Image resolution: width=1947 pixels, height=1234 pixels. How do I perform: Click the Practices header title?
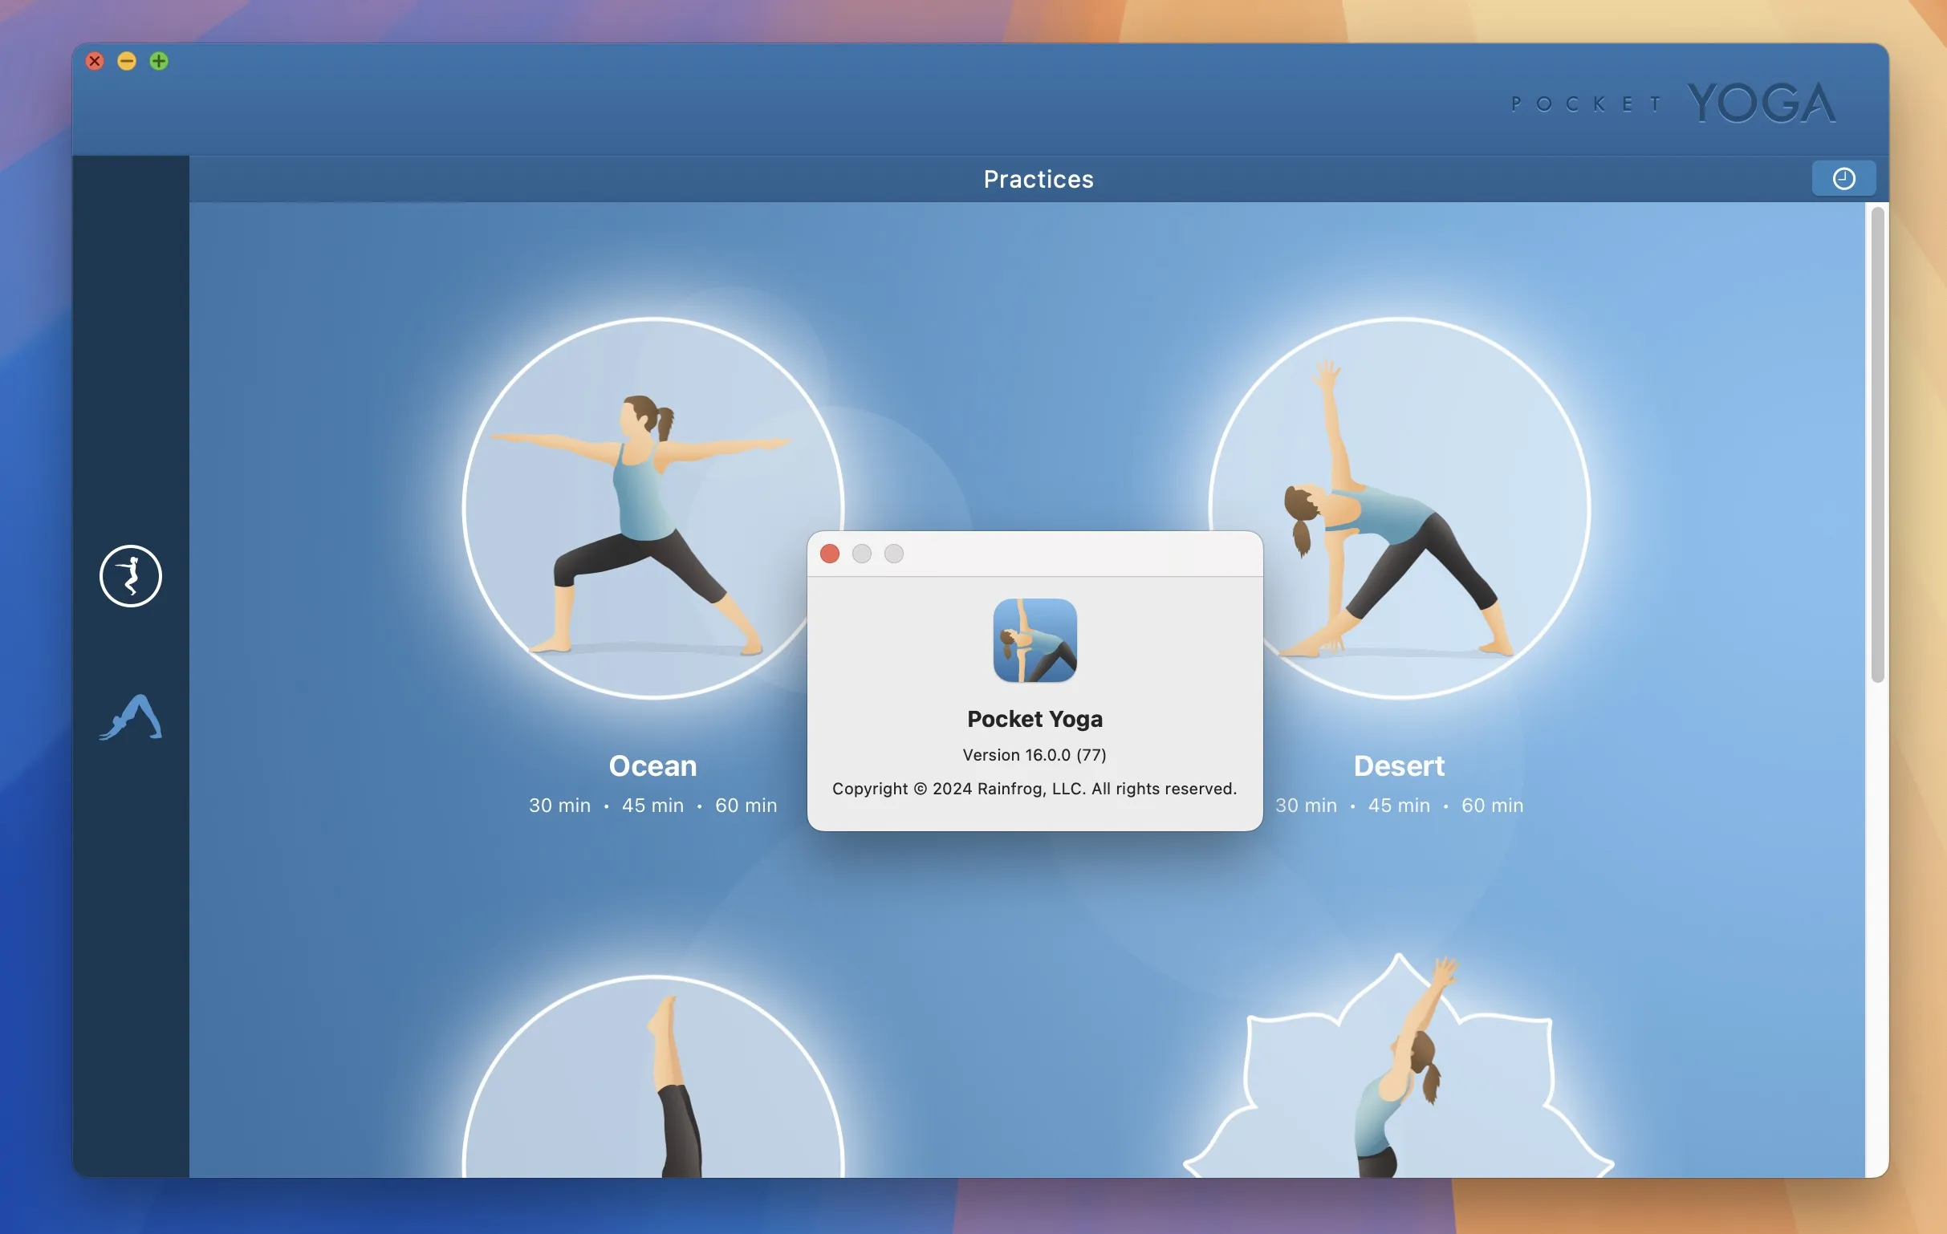pos(1039,179)
